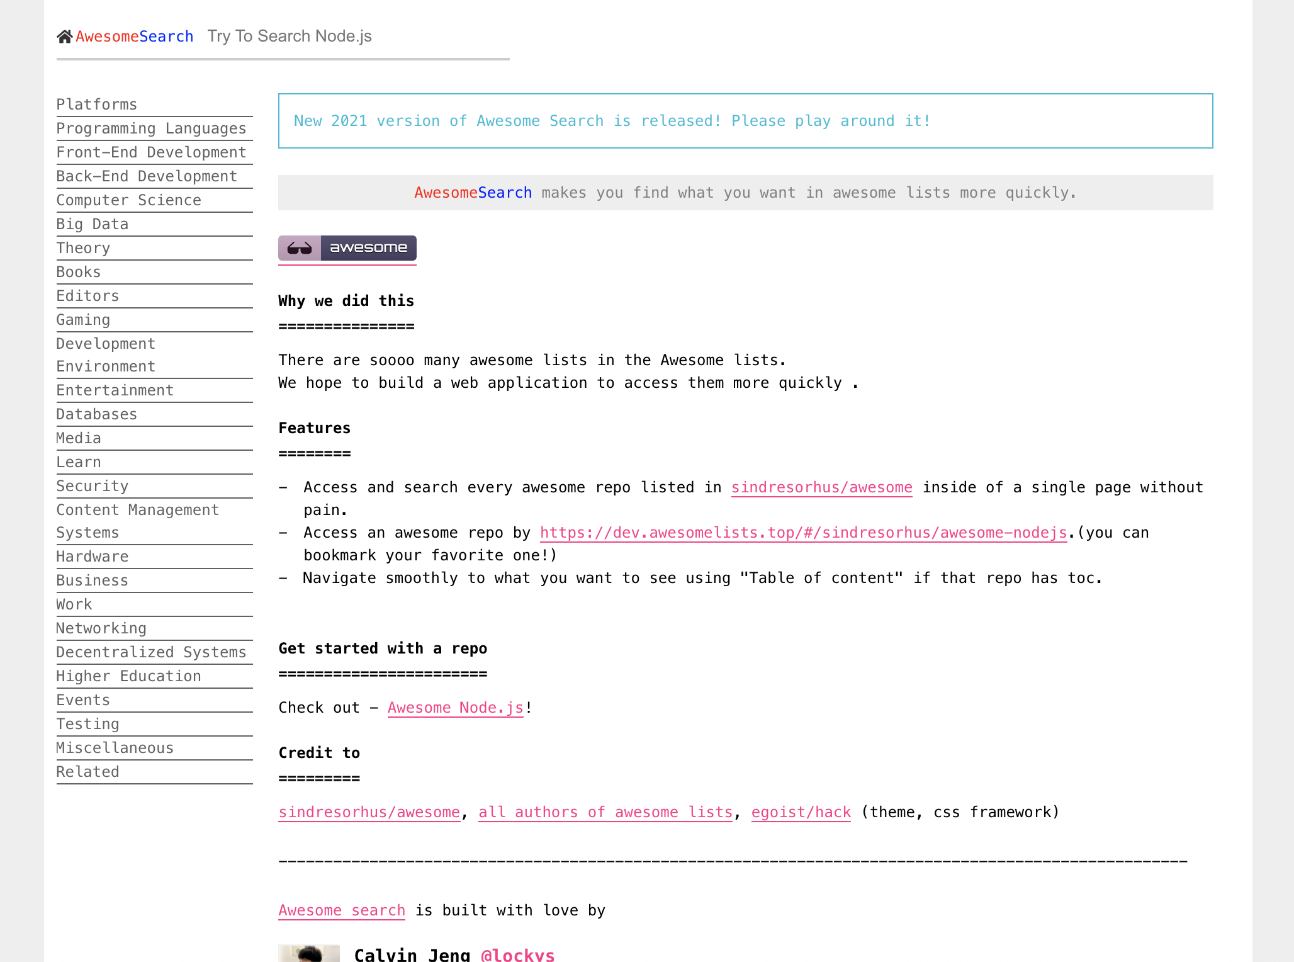Viewport: 1294px width, 962px height.
Task: Open the Security category
Action: (x=92, y=486)
